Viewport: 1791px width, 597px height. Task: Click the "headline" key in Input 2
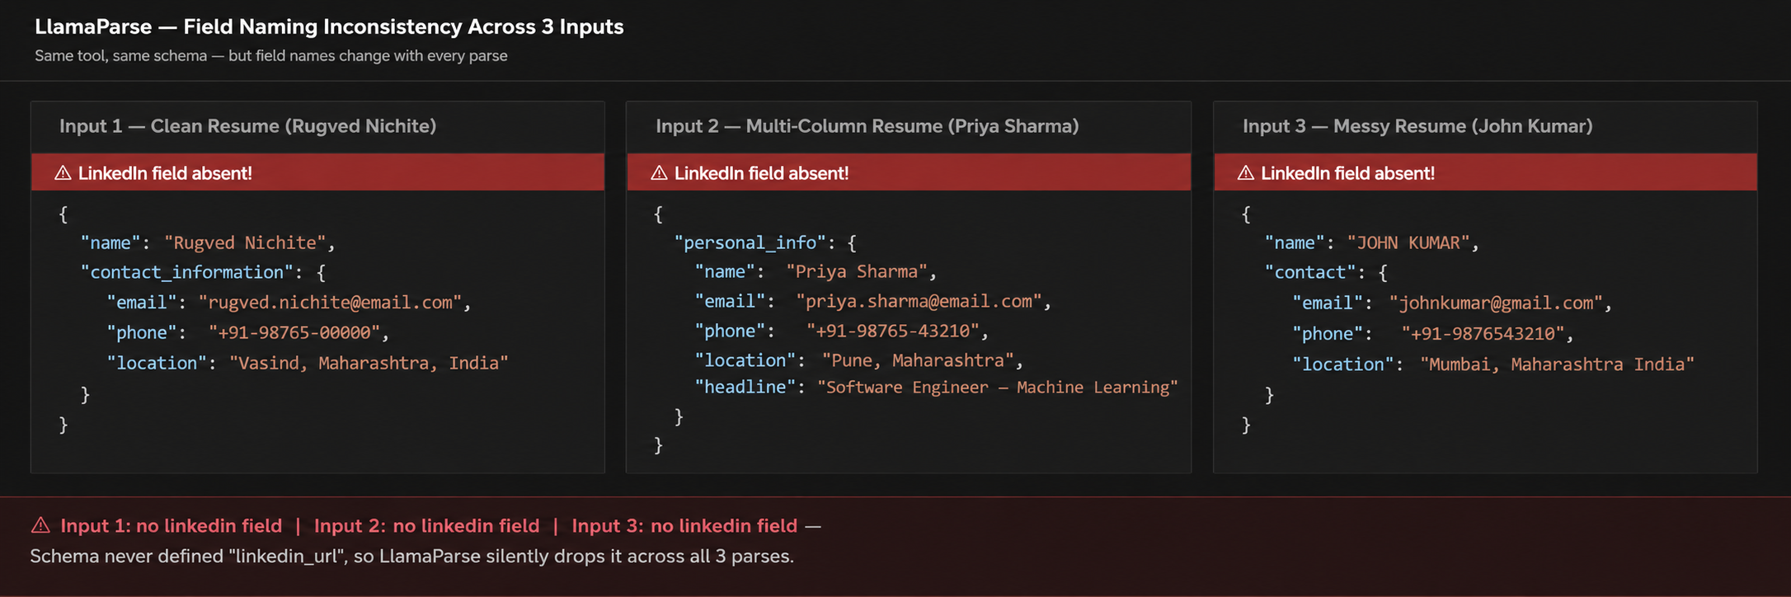[x=745, y=388]
